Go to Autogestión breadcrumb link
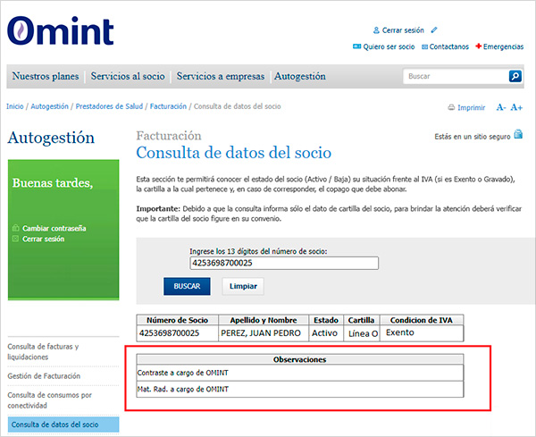 point(49,106)
